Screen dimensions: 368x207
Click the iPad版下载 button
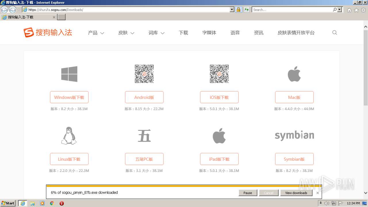pos(219,159)
